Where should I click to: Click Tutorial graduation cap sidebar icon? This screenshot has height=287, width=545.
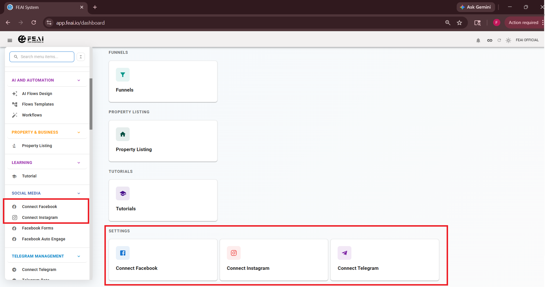(14, 176)
